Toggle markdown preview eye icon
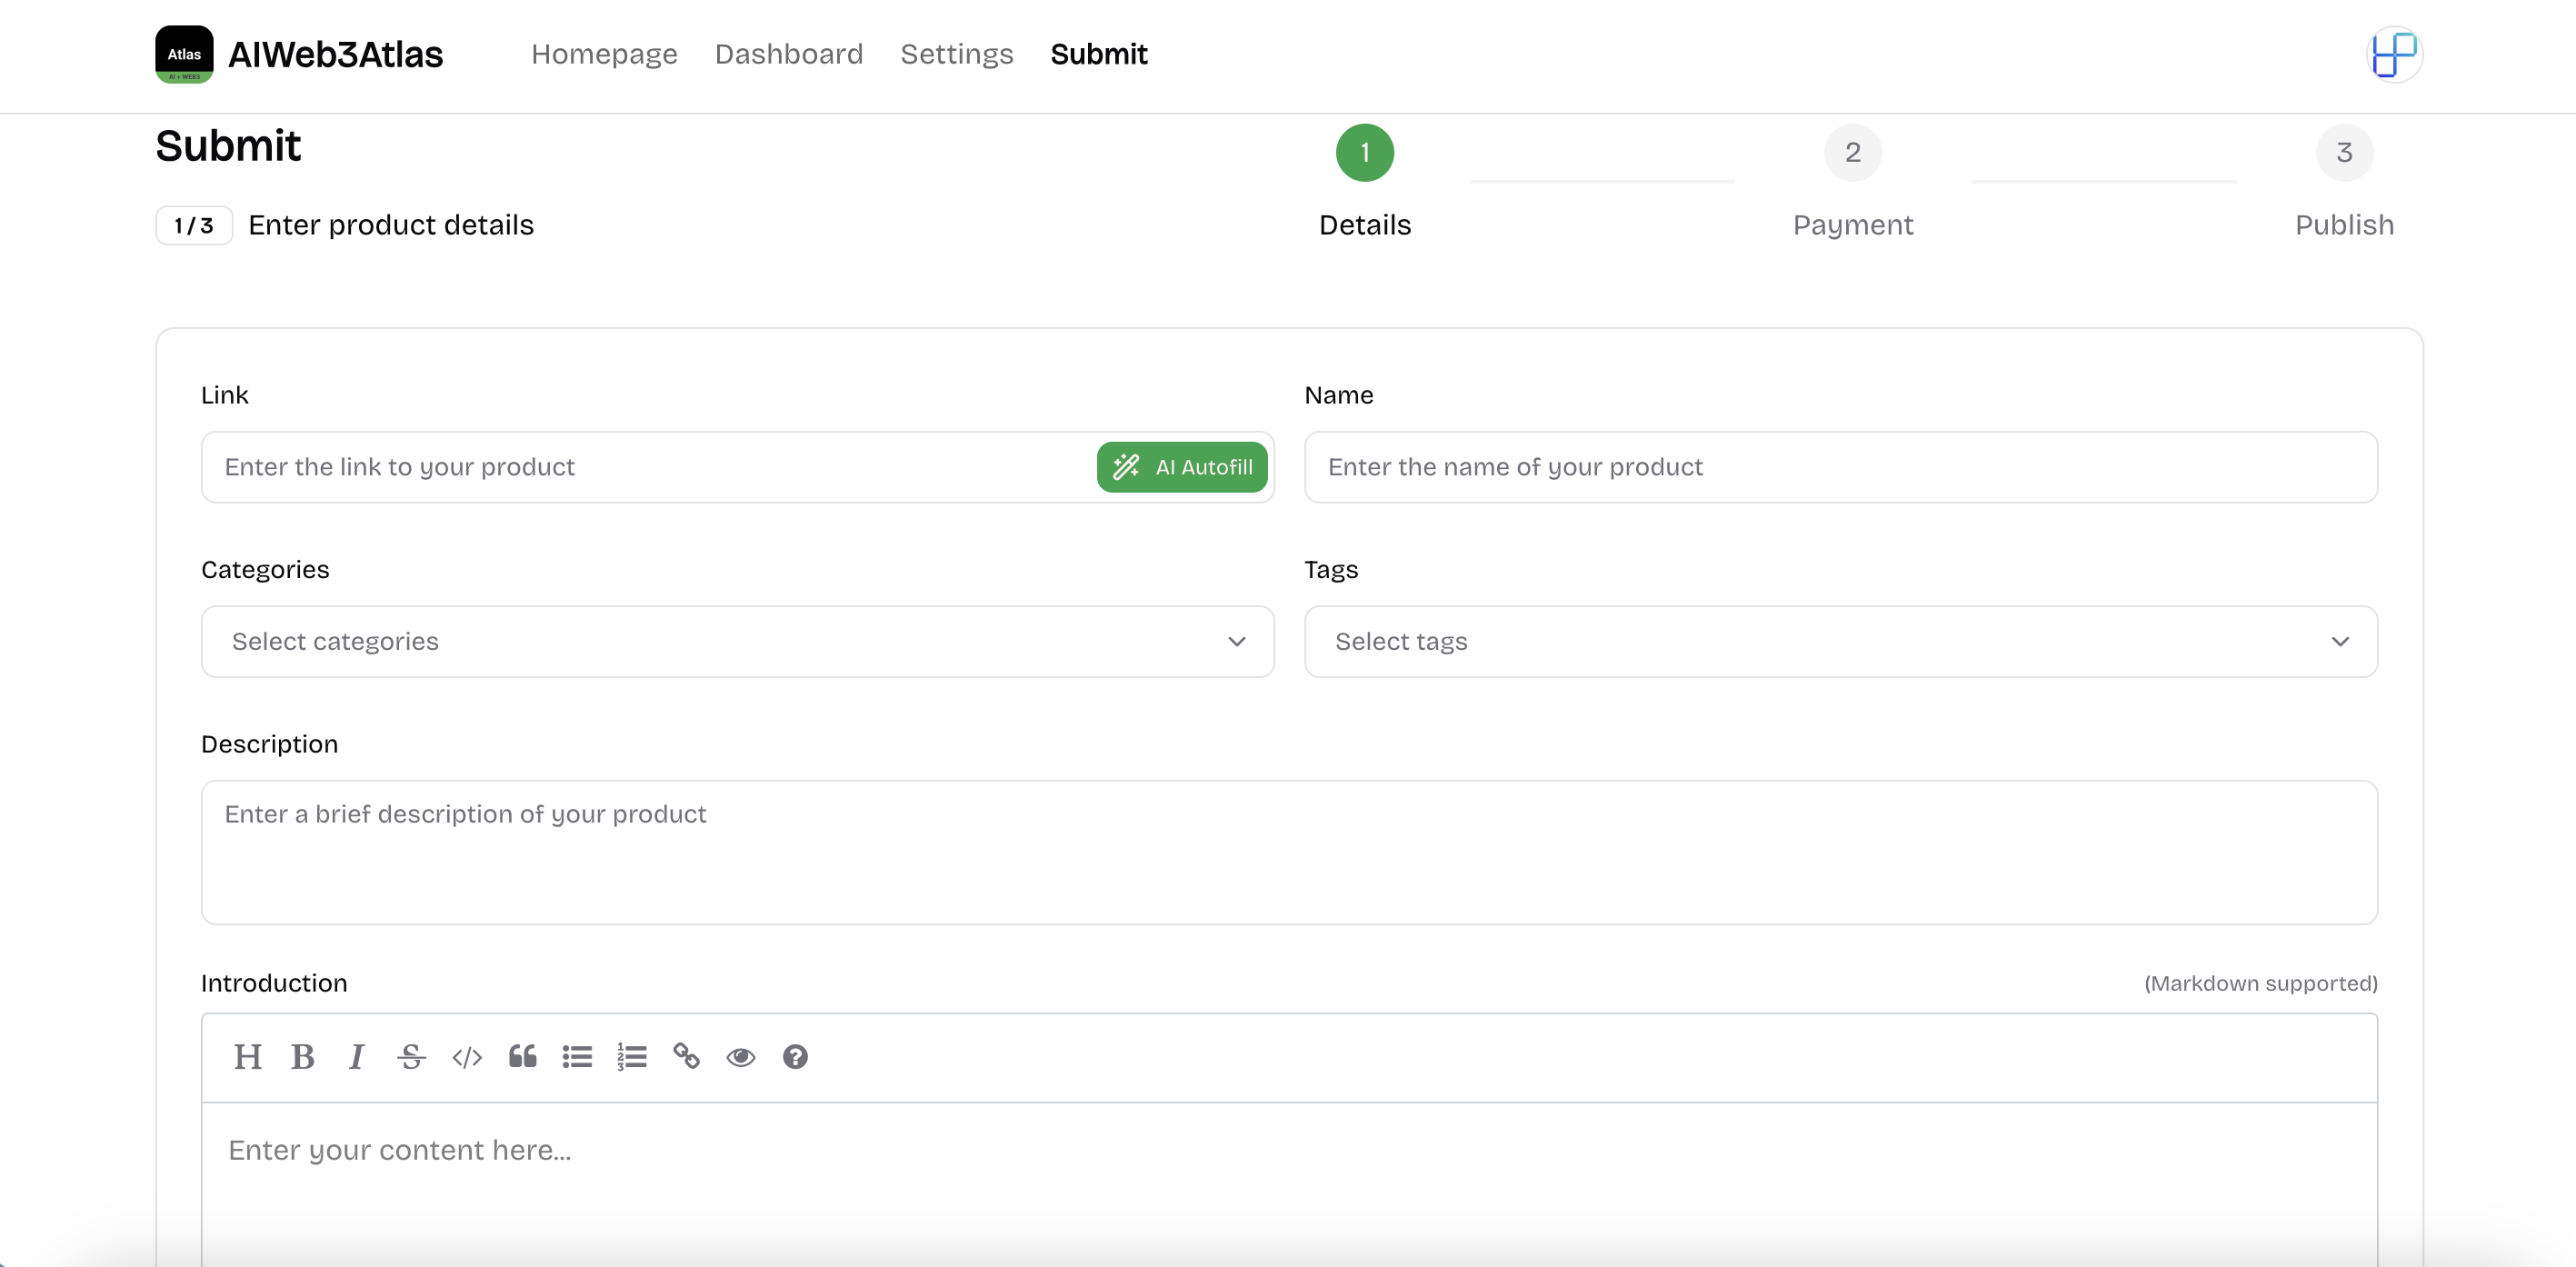 point(741,1057)
